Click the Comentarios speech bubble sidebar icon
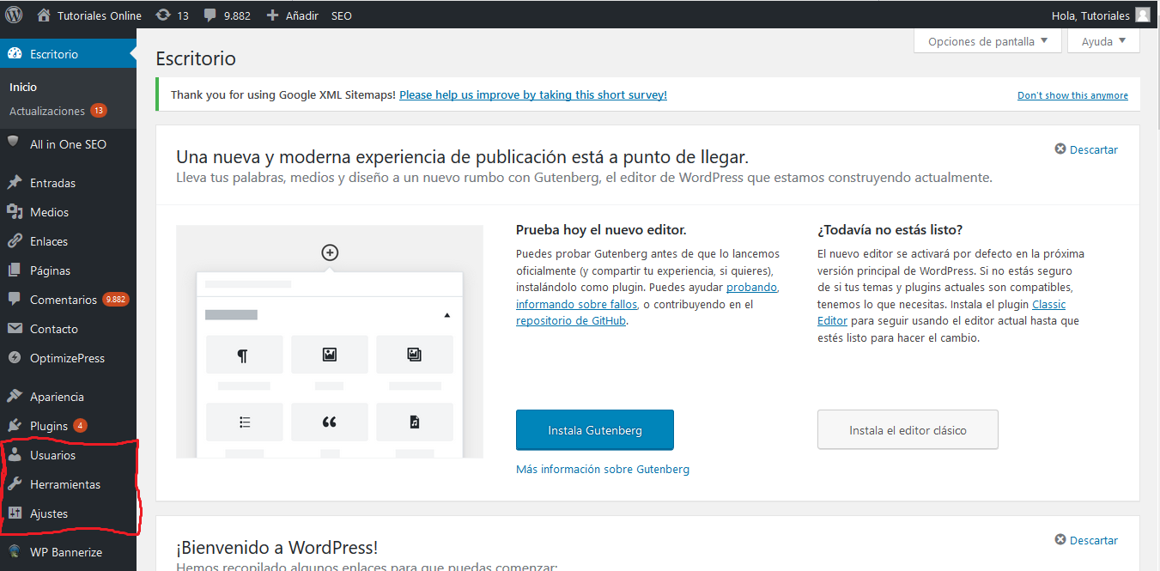This screenshot has height=571, width=1160. coord(14,300)
